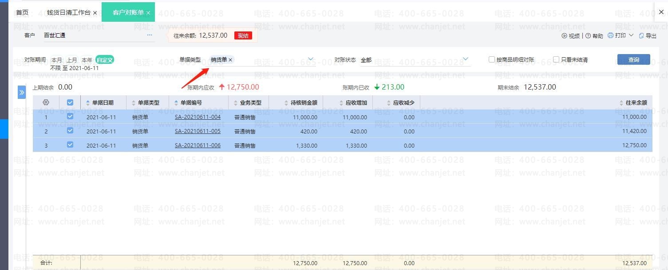Image resolution: width=668 pixels, height=270 pixels.
Task: Open document SA-20210611-004
Action: pyautogui.click(x=198, y=117)
